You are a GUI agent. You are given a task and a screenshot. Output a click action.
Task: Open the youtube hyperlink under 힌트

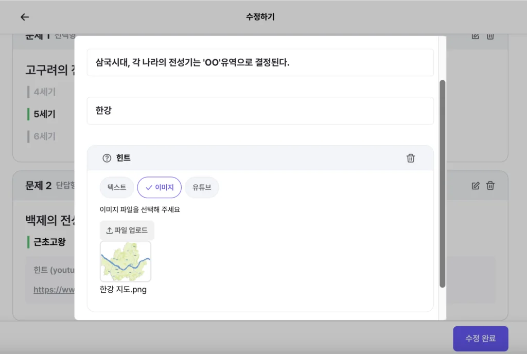[55, 289]
